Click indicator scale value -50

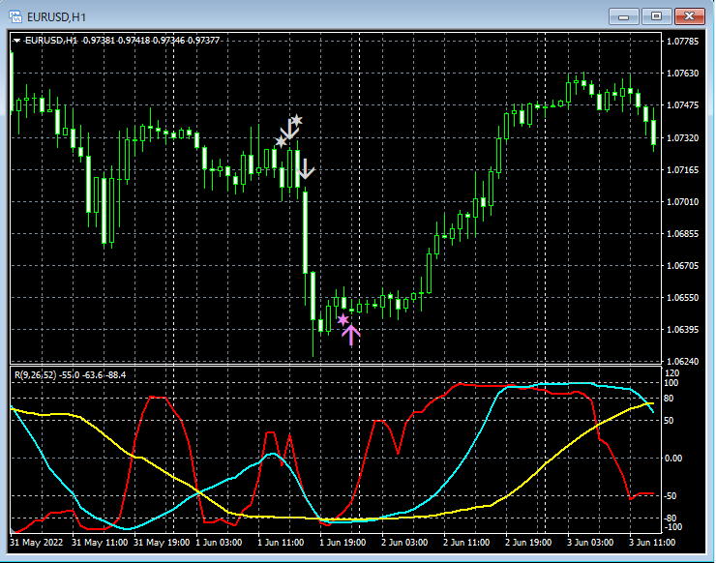pos(671,496)
